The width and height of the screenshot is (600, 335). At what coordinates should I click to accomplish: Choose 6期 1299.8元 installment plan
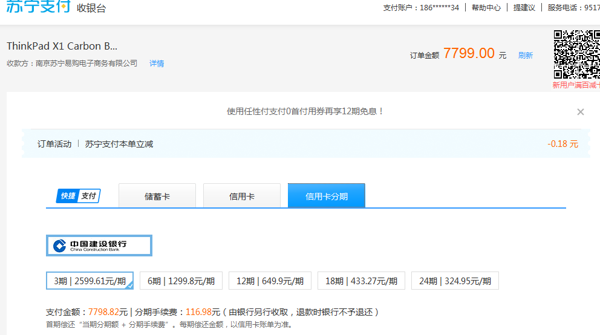click(181, 281)
